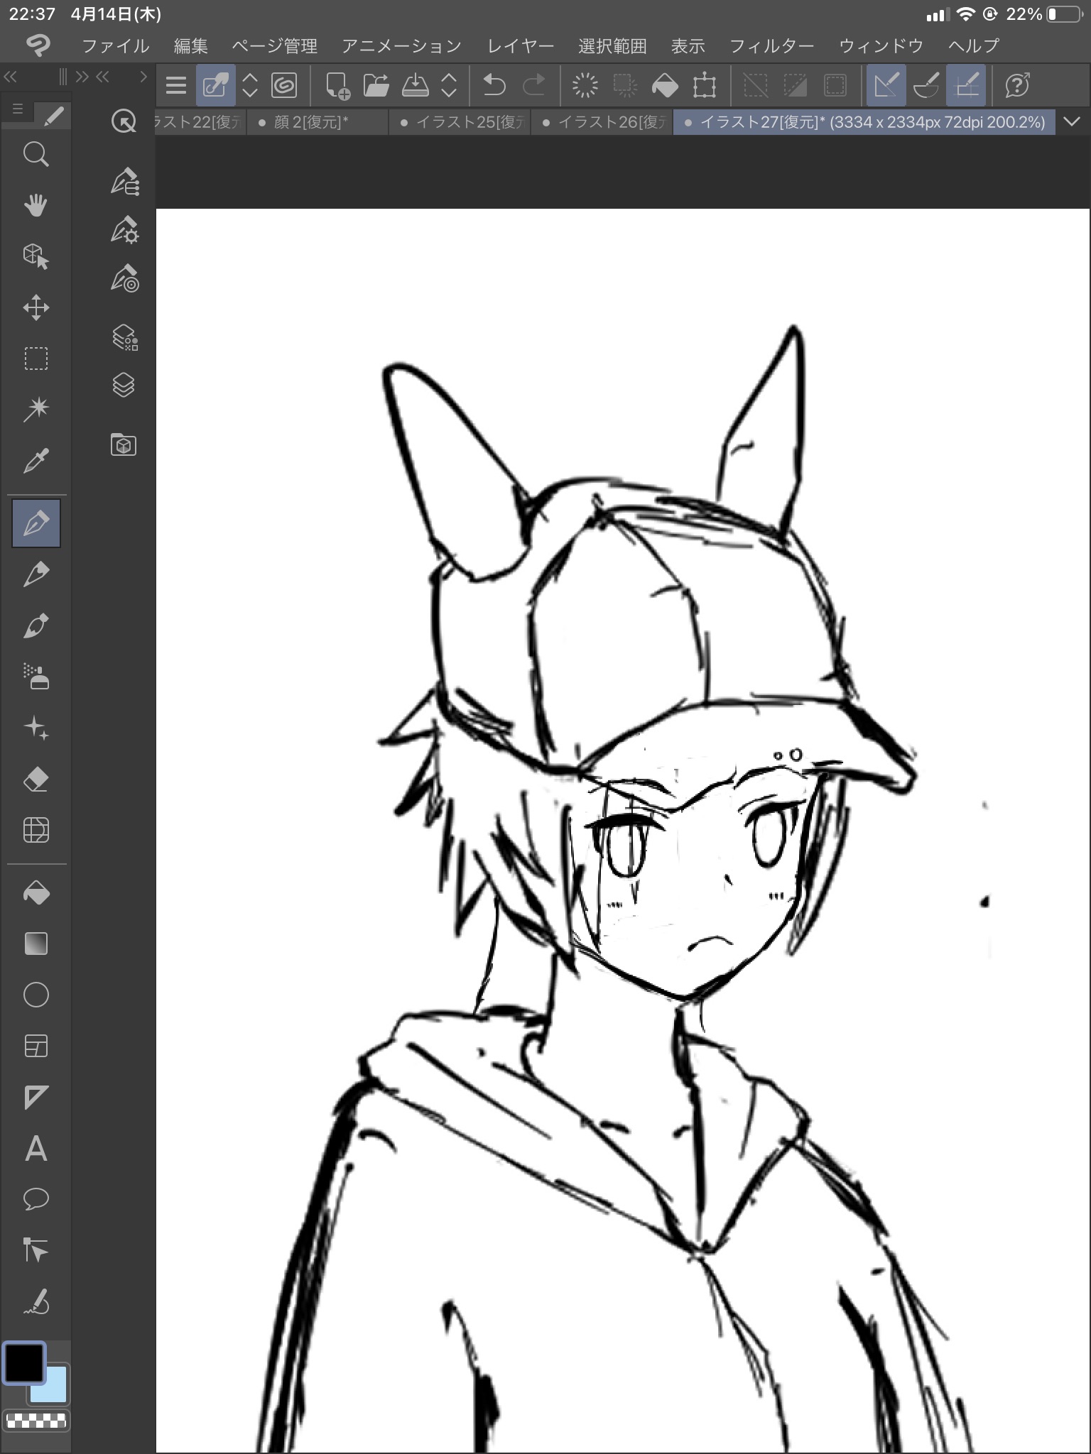Pick the Auto Select magic wand tool
The height and width of the screenshot is (1454, 1091).
click(x=36, y=409)
